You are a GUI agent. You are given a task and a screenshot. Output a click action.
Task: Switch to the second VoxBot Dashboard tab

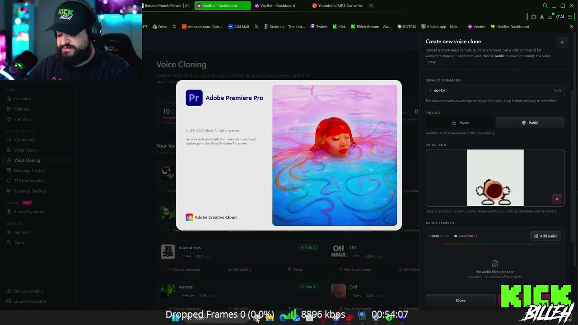[x=280, y=6]
